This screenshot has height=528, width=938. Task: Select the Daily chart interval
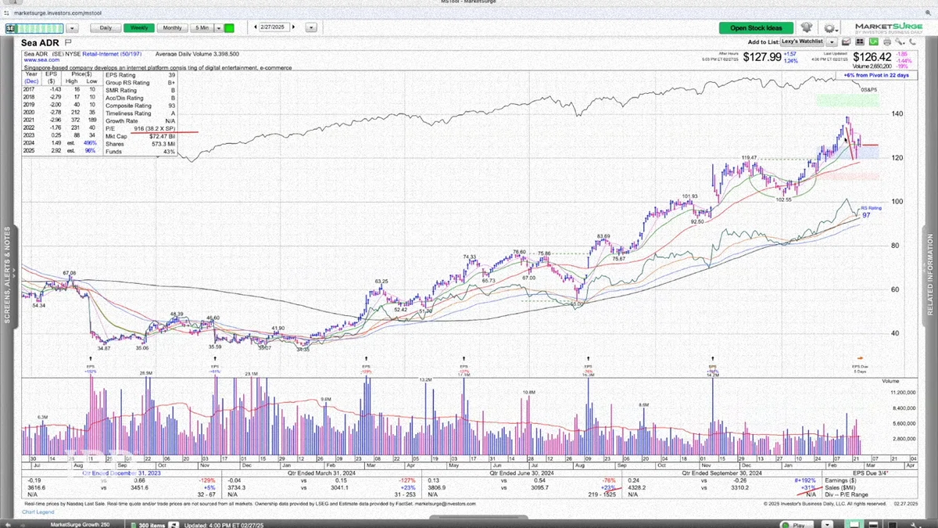click(x=106, y=27)
